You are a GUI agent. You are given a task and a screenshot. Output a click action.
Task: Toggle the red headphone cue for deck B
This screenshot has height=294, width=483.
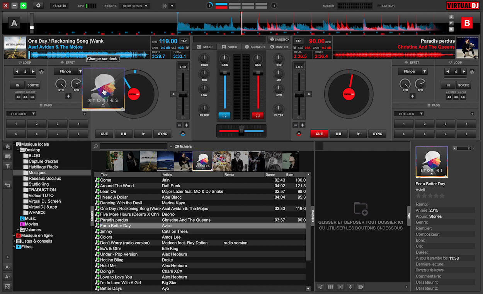[257, 115]
